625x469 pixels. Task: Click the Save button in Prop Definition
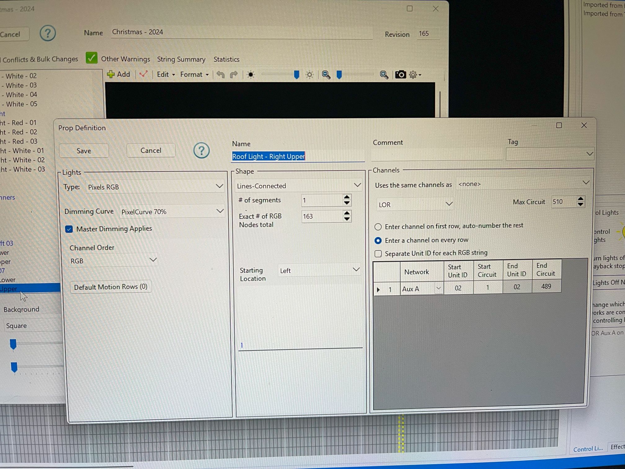tap(84, 151)
